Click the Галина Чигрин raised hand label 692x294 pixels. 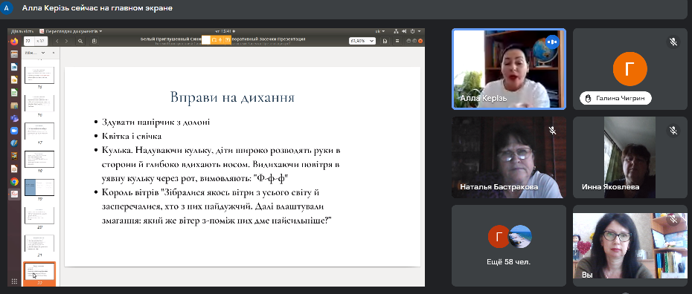pos(615,99)
